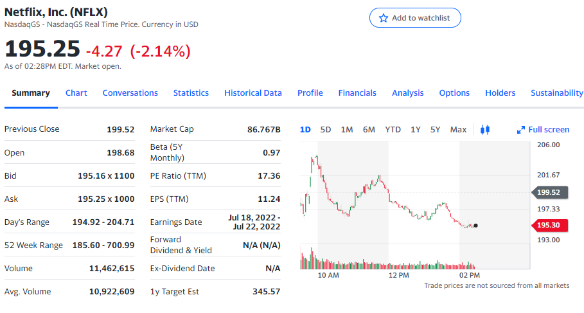584x313 pixels.
Task: Go to the Holders tab
Action: click(x=500, y=93)
